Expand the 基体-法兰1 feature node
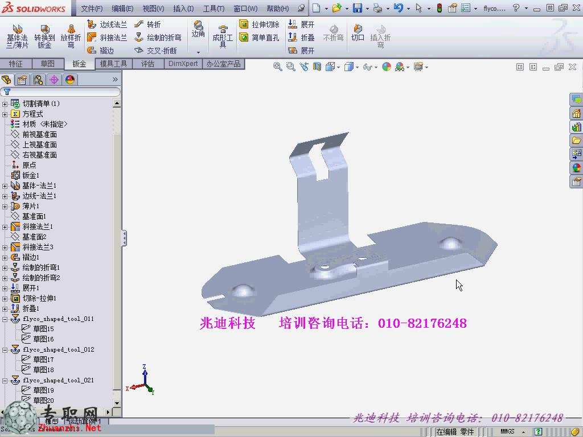The image size is (583, 437). tap(5, 186)
